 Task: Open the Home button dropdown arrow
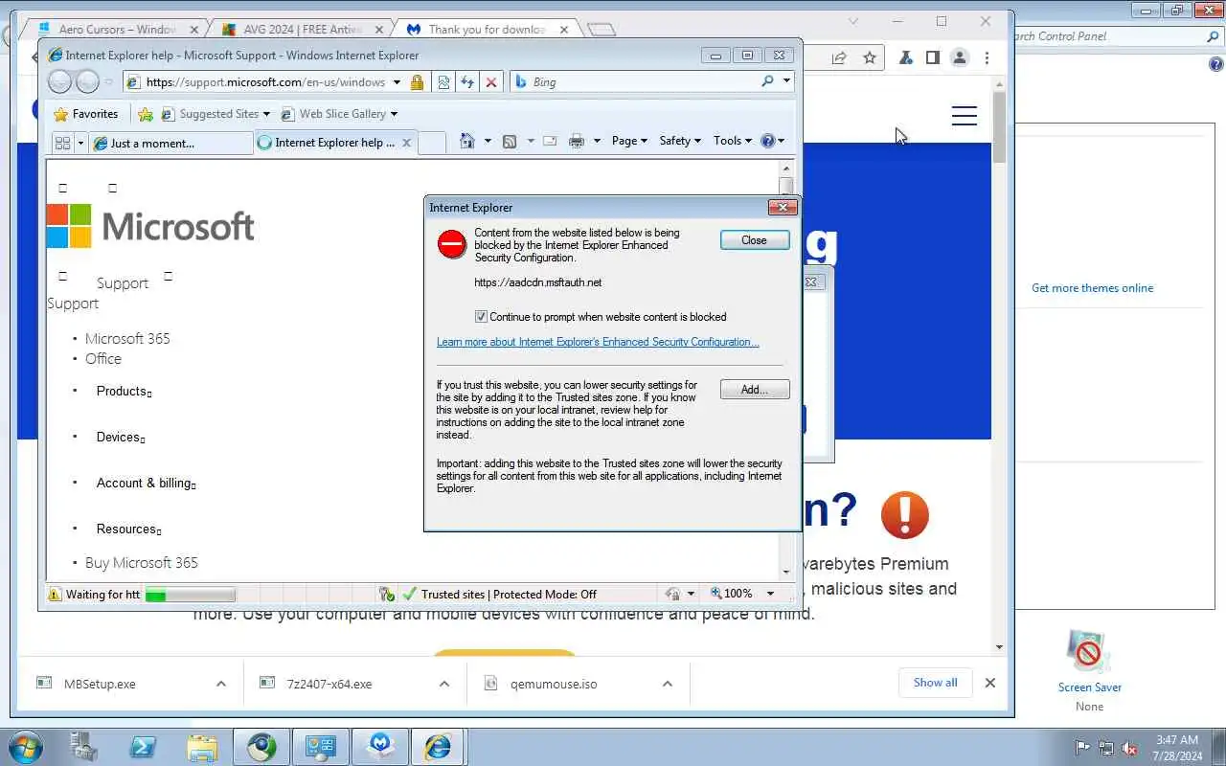point(487,141)
